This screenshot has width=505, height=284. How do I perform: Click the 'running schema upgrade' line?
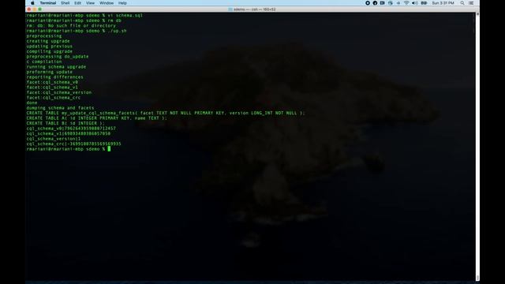coord(56,66)
